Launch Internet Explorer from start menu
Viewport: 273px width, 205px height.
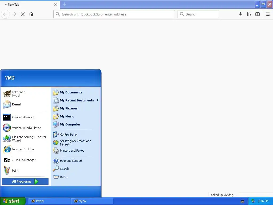pos(25,149)
